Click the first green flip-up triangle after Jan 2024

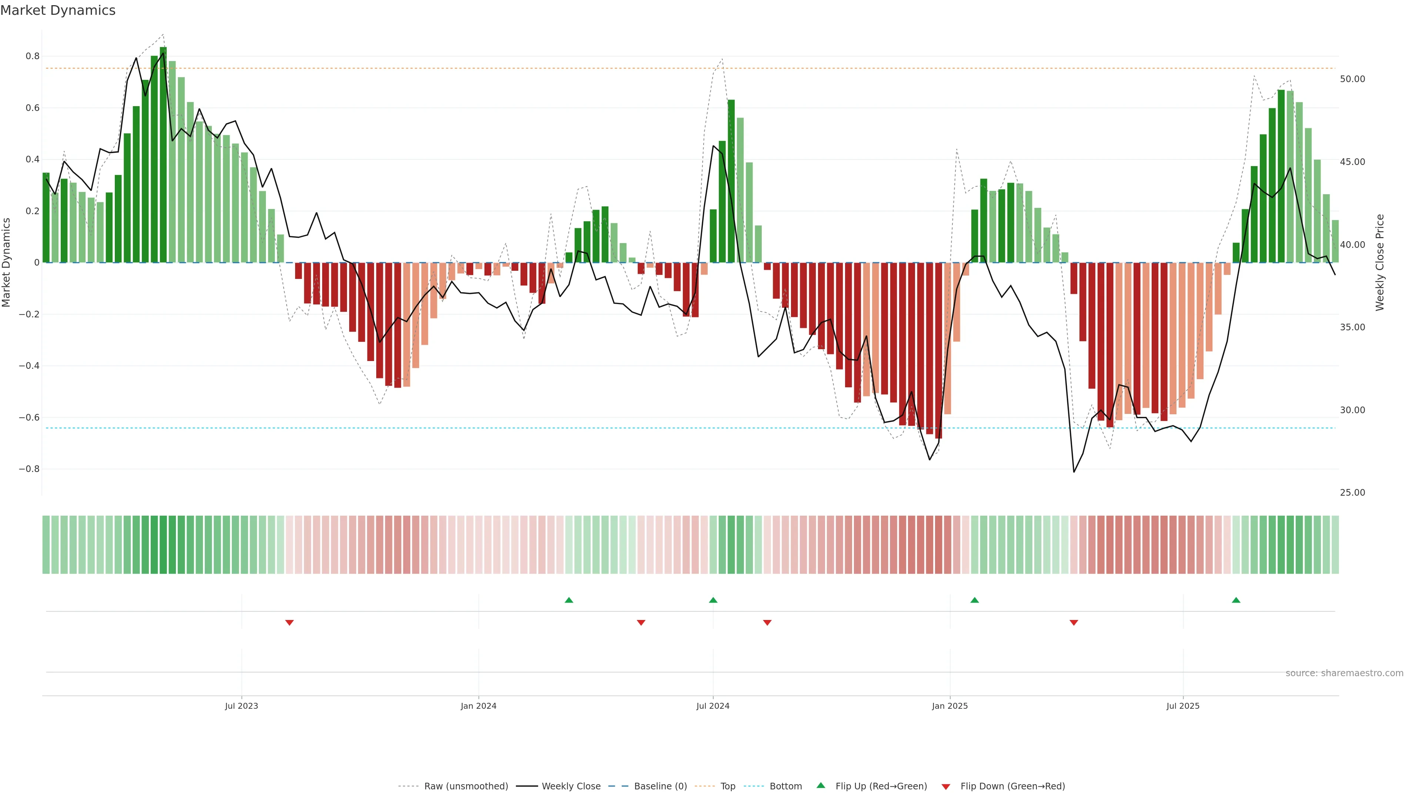[x=568, y=600]
